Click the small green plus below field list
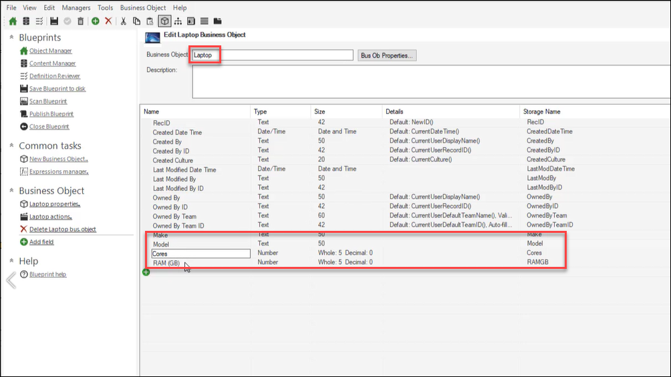The height and width of the screenshot is (377, 671). (146, 272)
